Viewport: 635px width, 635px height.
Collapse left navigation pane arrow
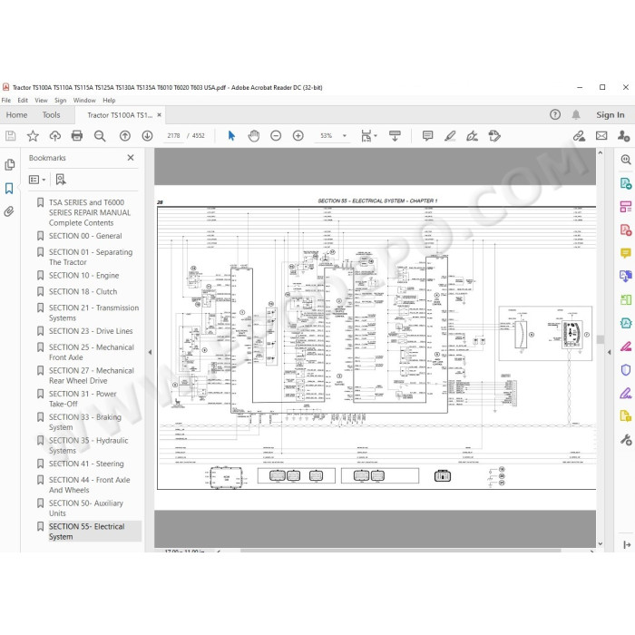[x=150, y=352]
